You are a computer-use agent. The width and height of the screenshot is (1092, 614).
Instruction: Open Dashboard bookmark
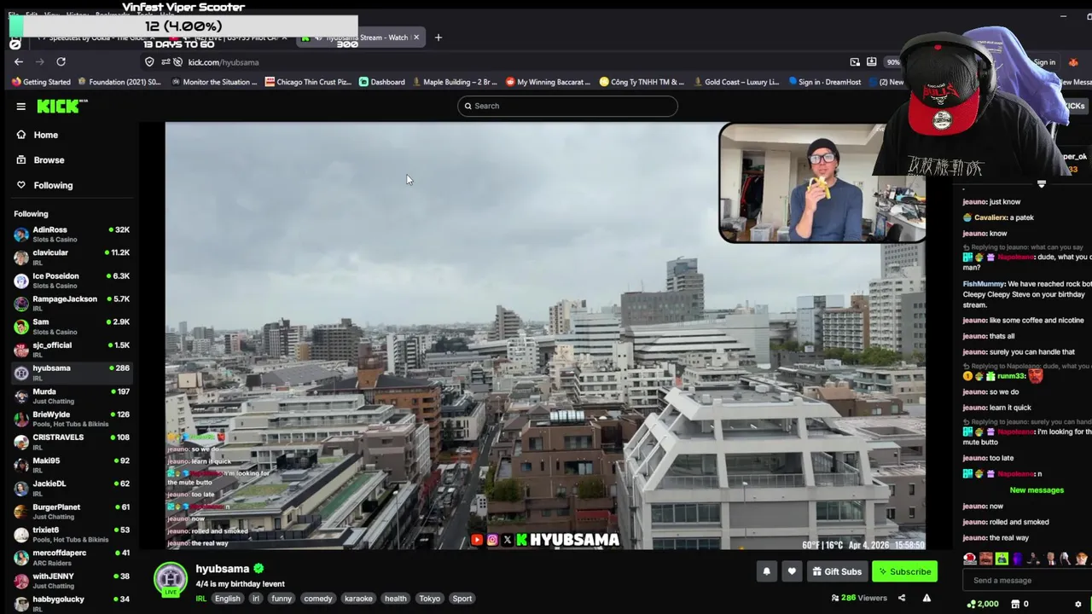point(382,82)
